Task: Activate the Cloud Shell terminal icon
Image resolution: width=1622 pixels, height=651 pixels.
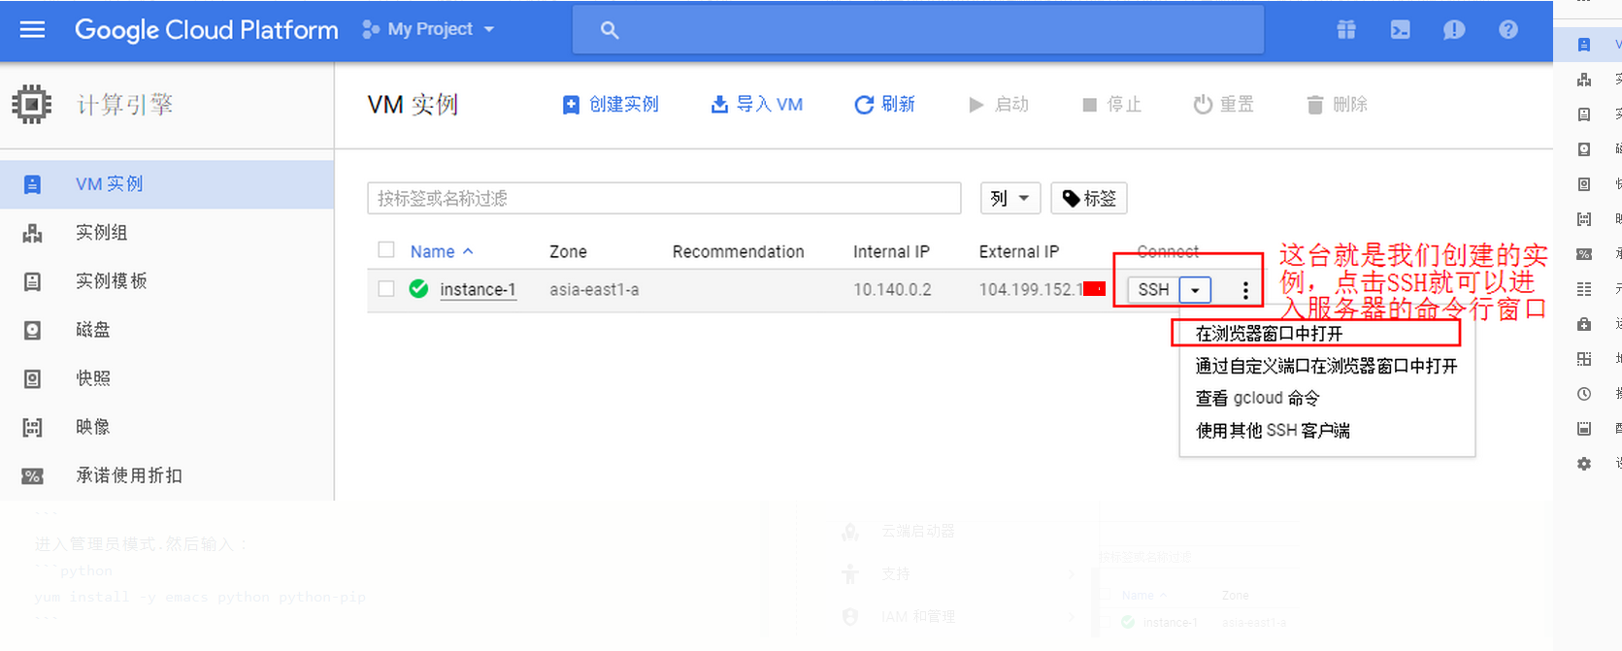Action: 1400,30
